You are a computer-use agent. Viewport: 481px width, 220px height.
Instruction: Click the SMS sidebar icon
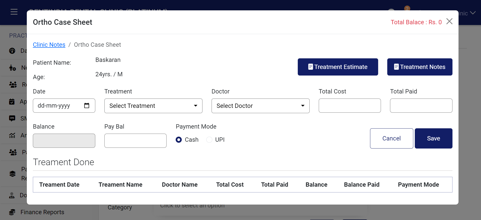[12, 118]
